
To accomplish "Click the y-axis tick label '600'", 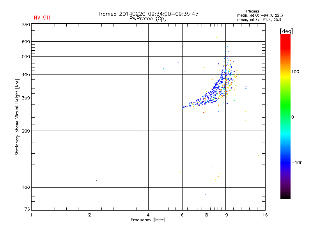I will [26, 42].
